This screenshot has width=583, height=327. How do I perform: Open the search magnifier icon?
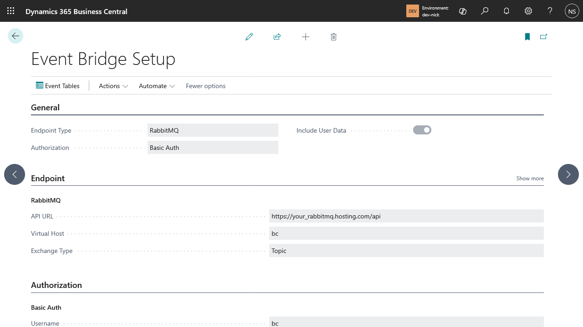pyautogui.click(x=485, y=11)
